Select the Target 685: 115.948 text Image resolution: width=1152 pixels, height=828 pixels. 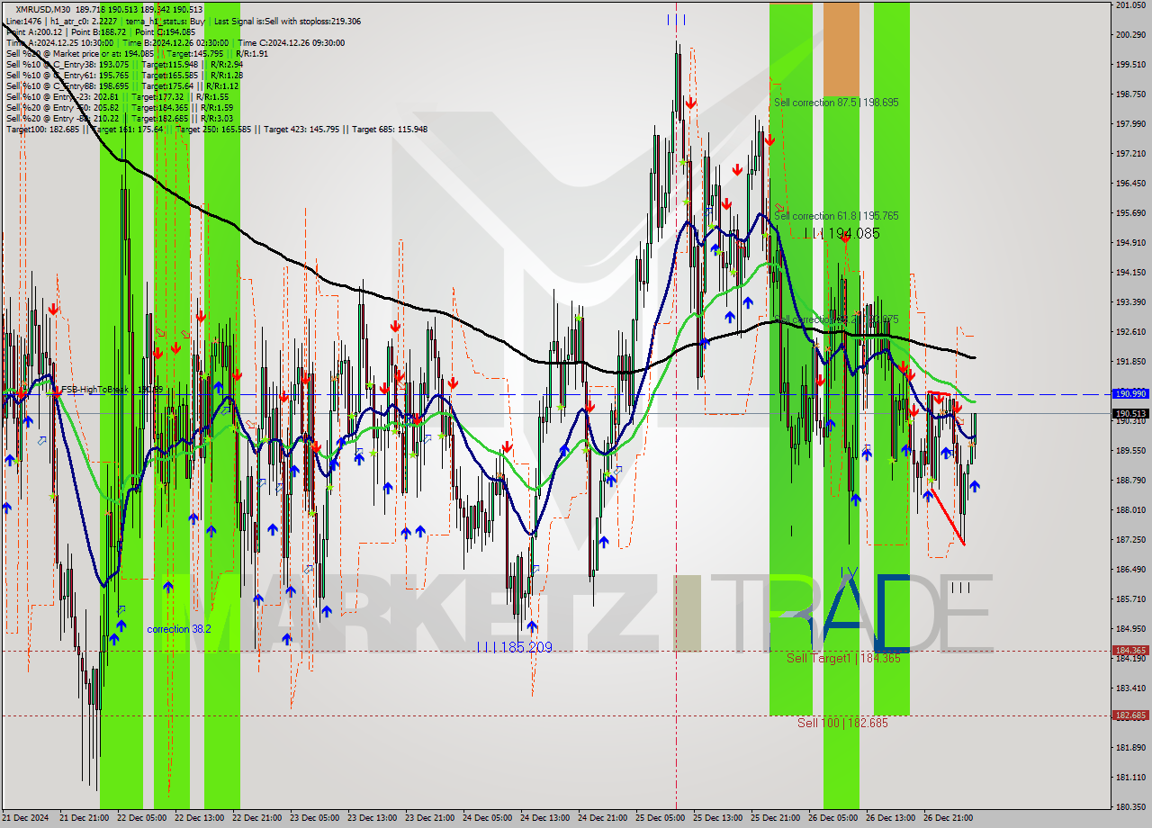[x=389, y=130]
